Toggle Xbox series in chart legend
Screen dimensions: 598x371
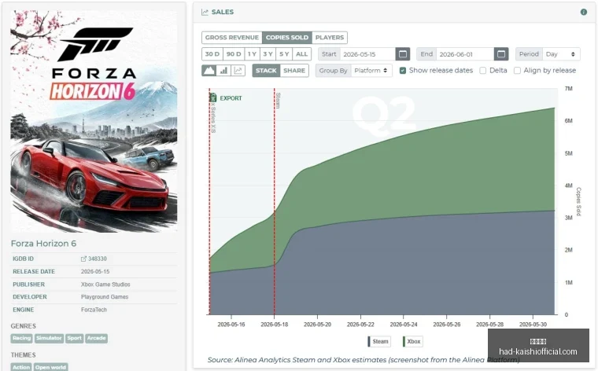412,341
